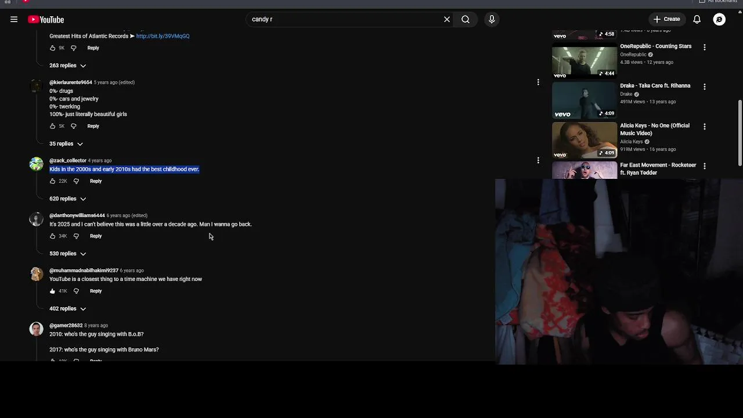
Task: Like the @danthonywilliams6444 comment
Action: [52, 236]
